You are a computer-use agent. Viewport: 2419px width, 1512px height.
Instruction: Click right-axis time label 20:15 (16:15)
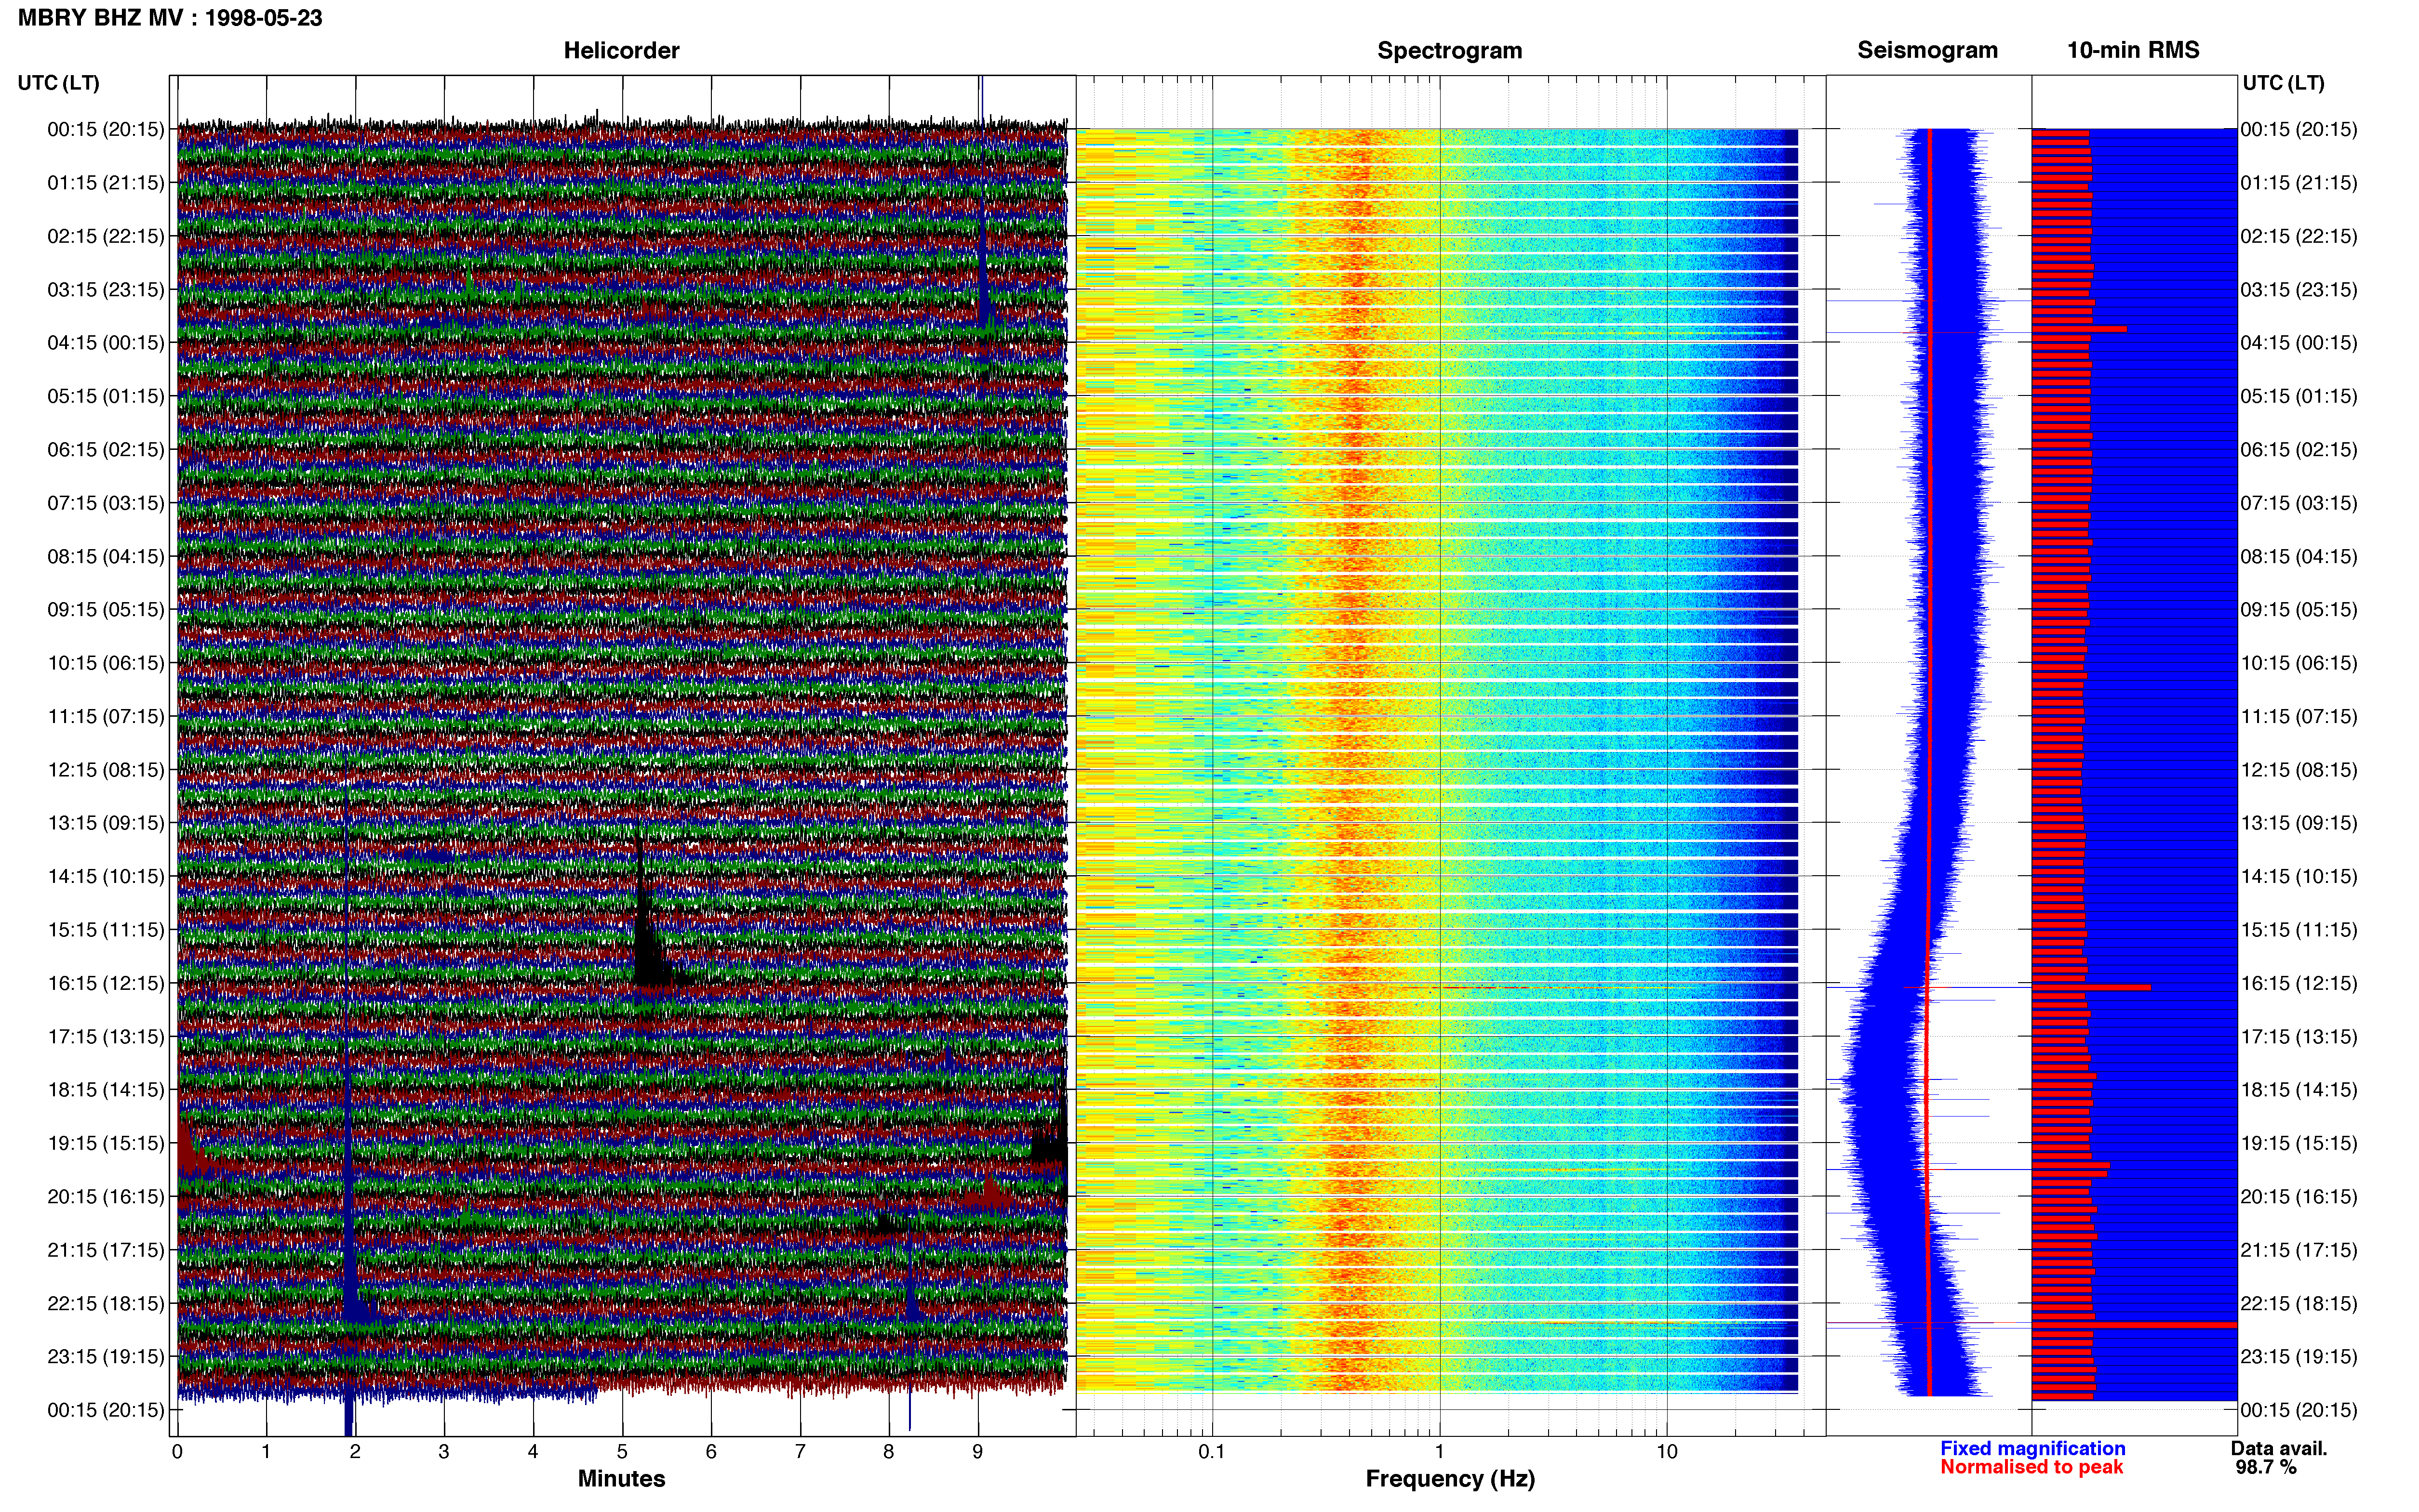(x=2299, y=1197)
